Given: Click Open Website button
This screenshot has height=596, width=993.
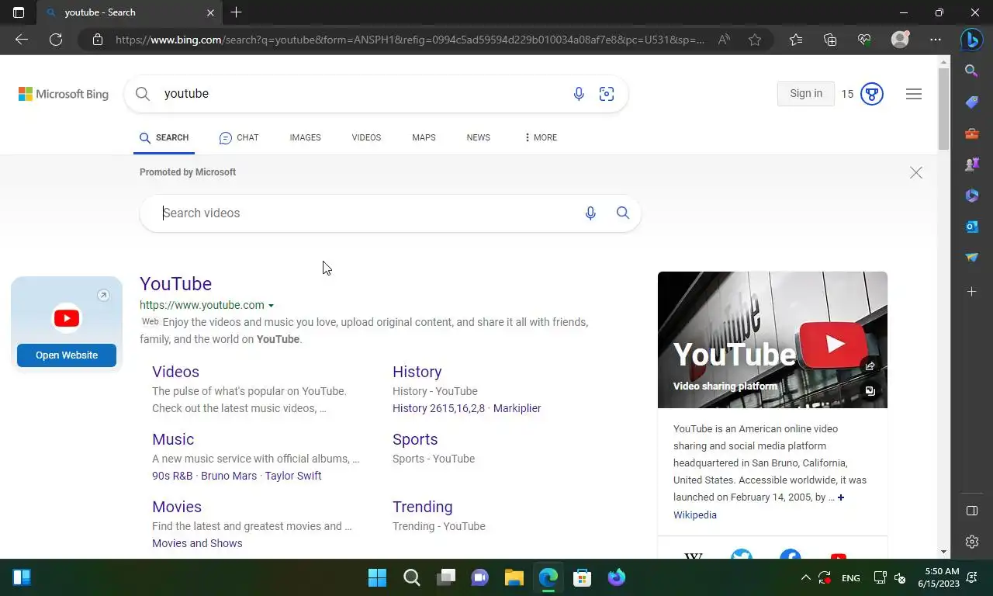Looking at the screenshot, I should (x=67, y=355).
